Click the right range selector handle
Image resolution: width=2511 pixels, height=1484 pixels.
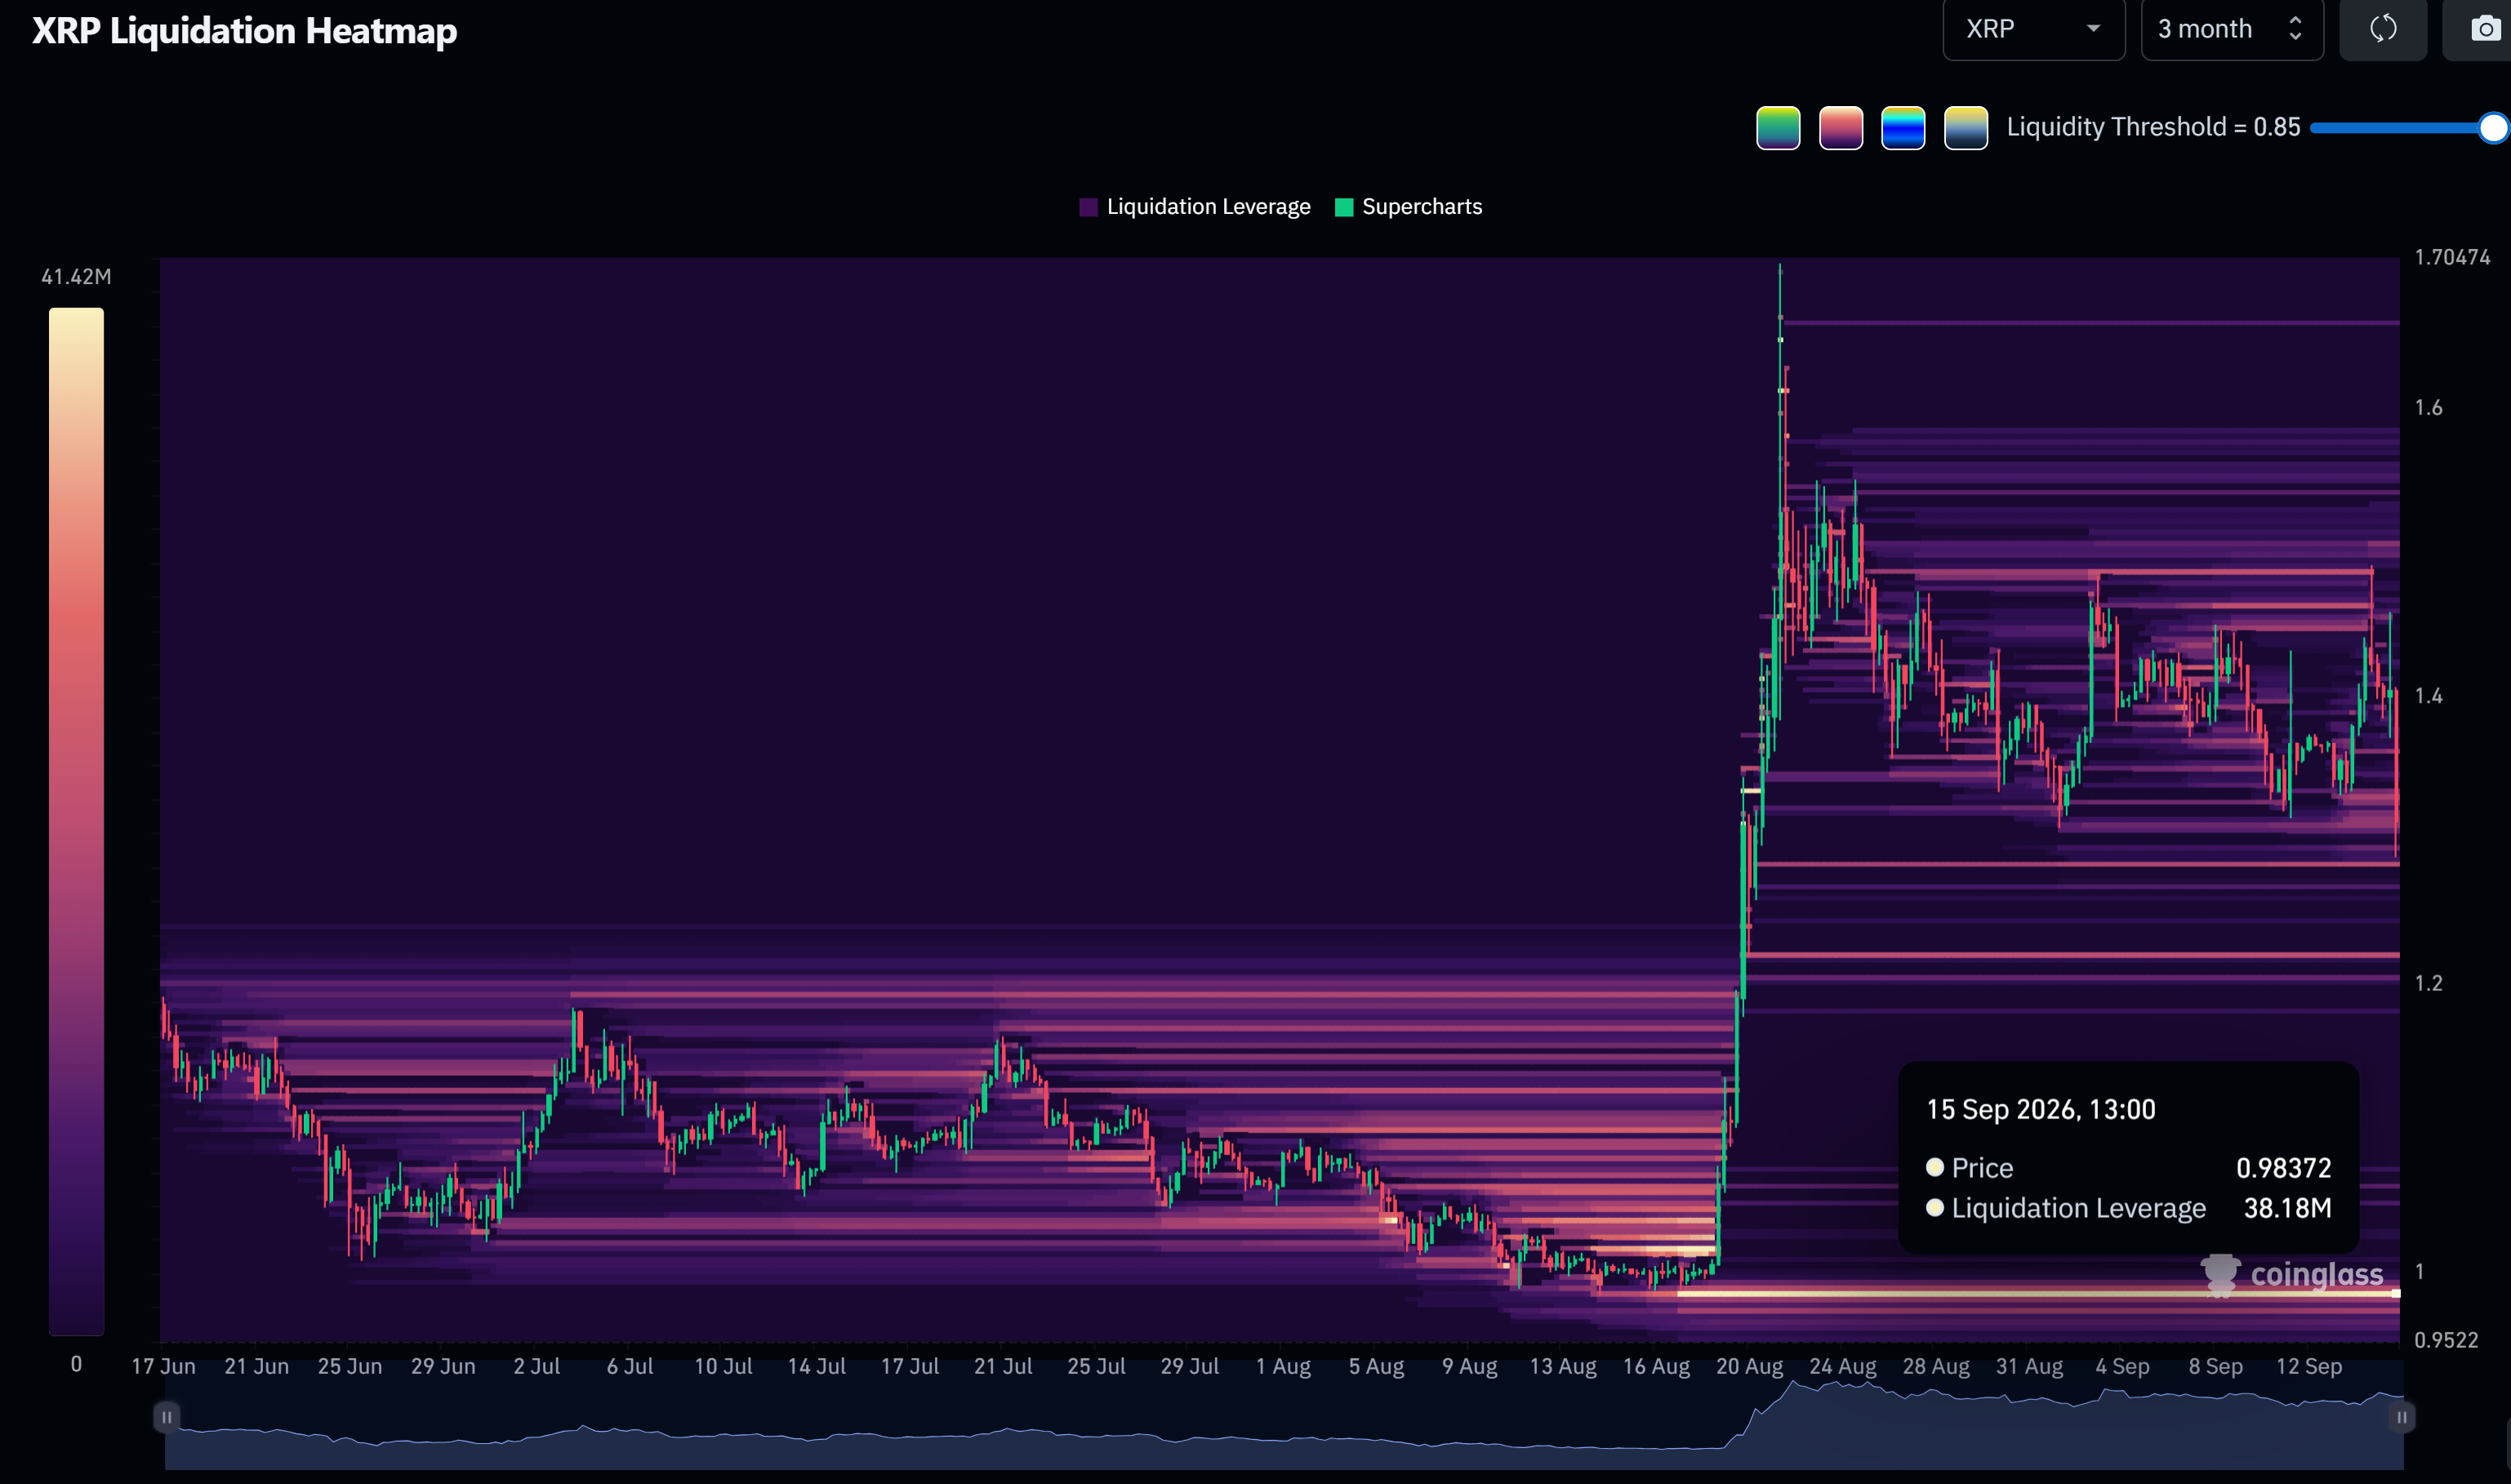pyautogui.click(x=2401, y=1417)
